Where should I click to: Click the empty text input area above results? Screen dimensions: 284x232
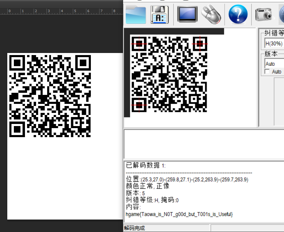(204, 144)
